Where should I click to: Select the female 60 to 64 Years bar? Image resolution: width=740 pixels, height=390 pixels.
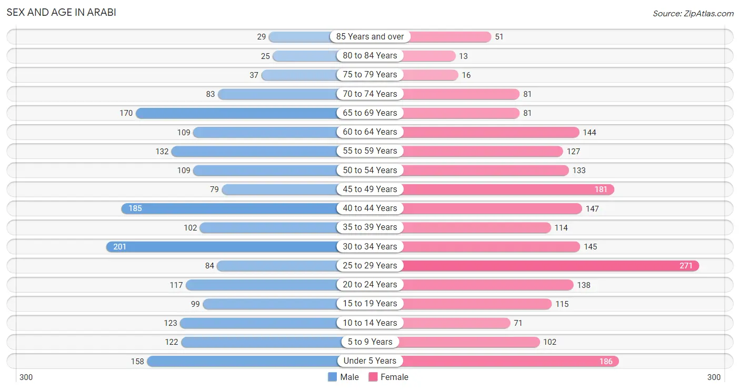pyautogui.click(x=491, y=132)
